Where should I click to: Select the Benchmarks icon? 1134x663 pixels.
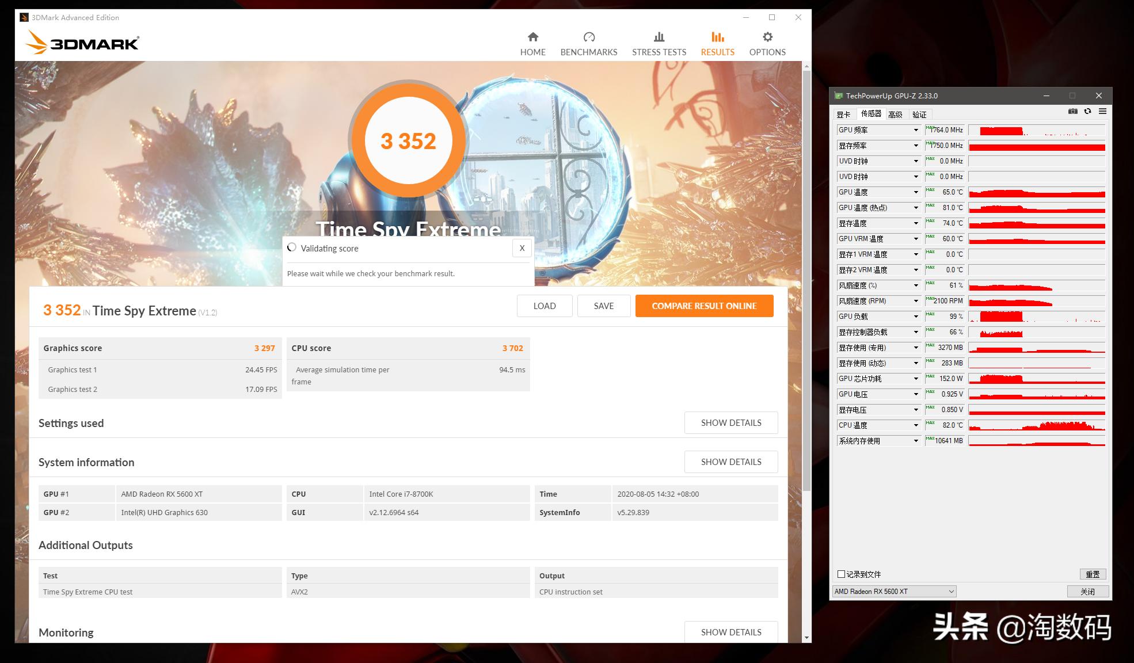(588, 36)
